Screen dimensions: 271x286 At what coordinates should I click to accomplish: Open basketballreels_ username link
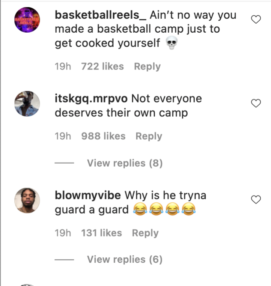(101, 15)
